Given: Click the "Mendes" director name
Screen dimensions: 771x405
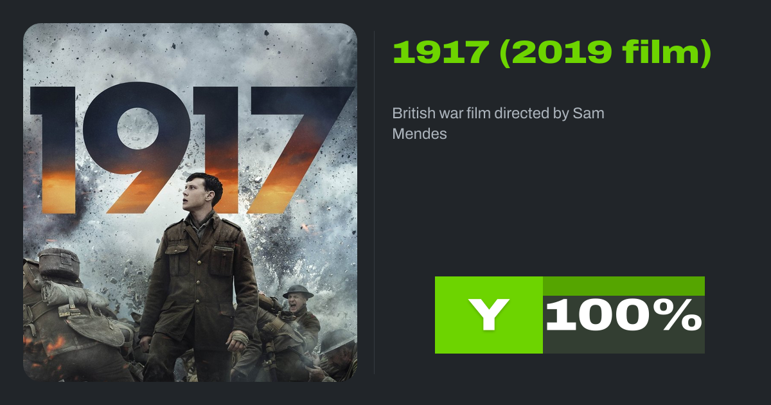Looking at the screenshot, I should 420,134.
